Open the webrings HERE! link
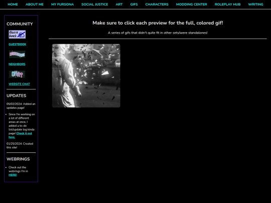271x203 pixels. (x=13, y=175)
